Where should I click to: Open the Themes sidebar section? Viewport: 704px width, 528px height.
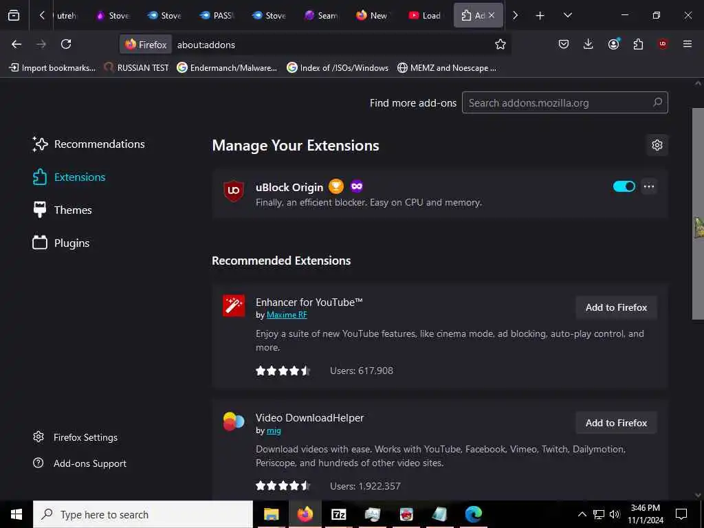(62, 210)
